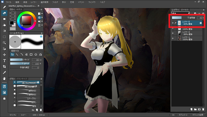This screenshot has height=117, width=207.
Task: Switch to ブラシサイズ tab
Action: pyautogui.click(x=22, y=79)
